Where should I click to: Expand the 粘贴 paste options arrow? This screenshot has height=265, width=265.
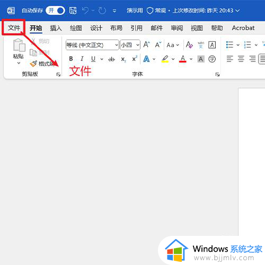[x=19, y=63]
